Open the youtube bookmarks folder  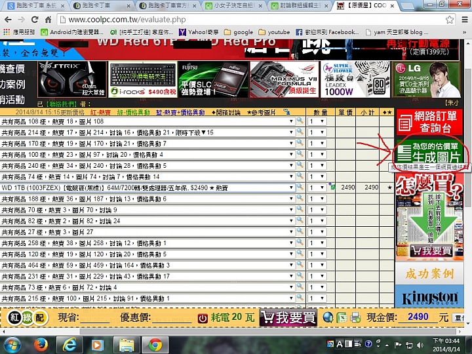[274, 32]
